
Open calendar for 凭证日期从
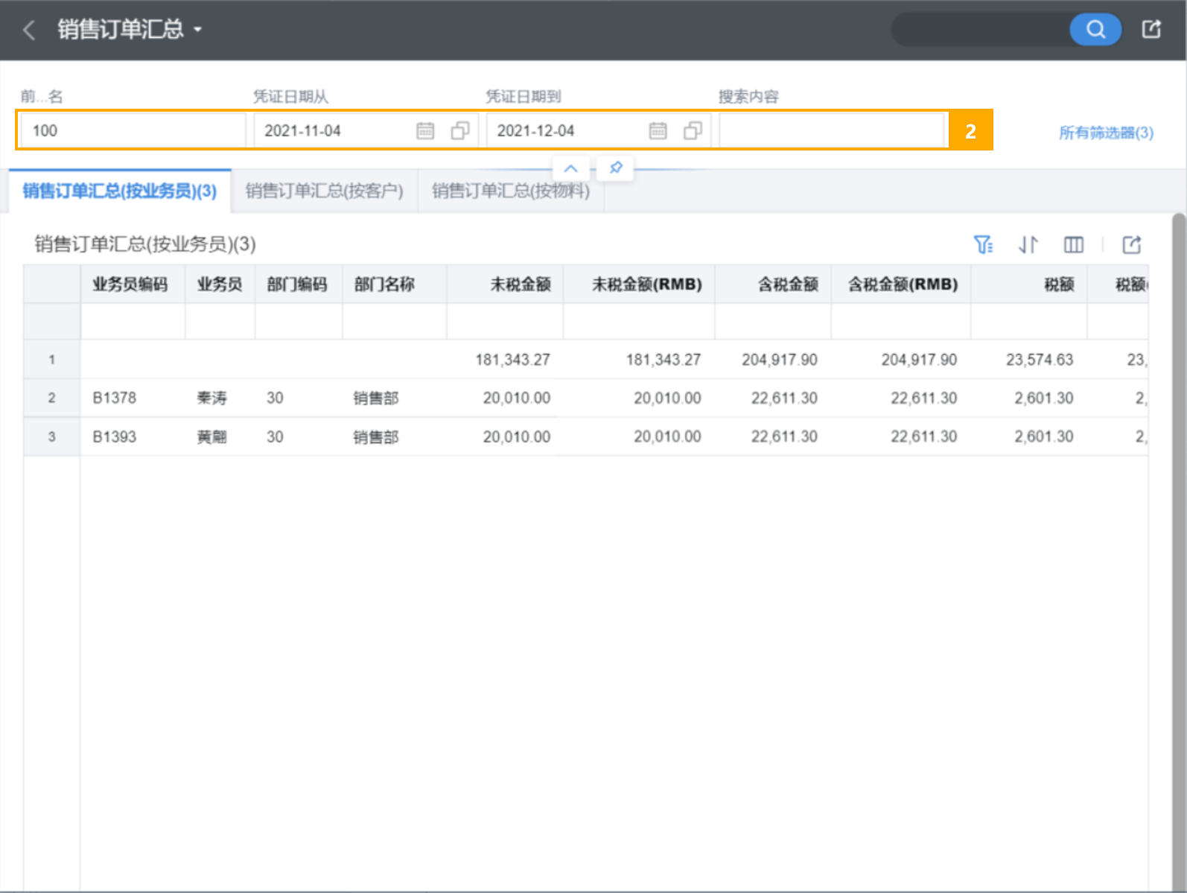(x=425, y=130)
